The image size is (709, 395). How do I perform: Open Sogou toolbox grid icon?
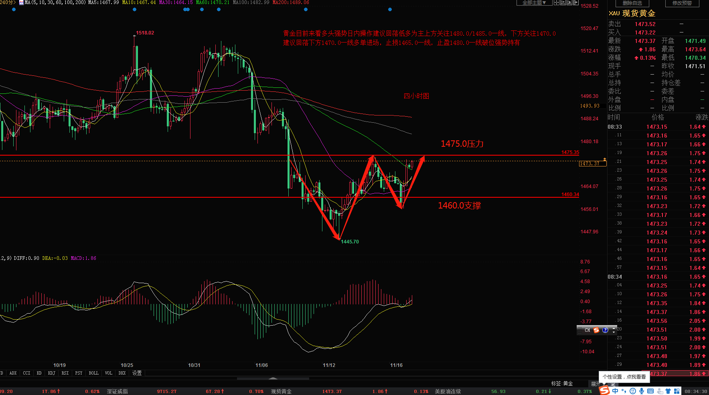pyautogui.click(x=677, y=391)
